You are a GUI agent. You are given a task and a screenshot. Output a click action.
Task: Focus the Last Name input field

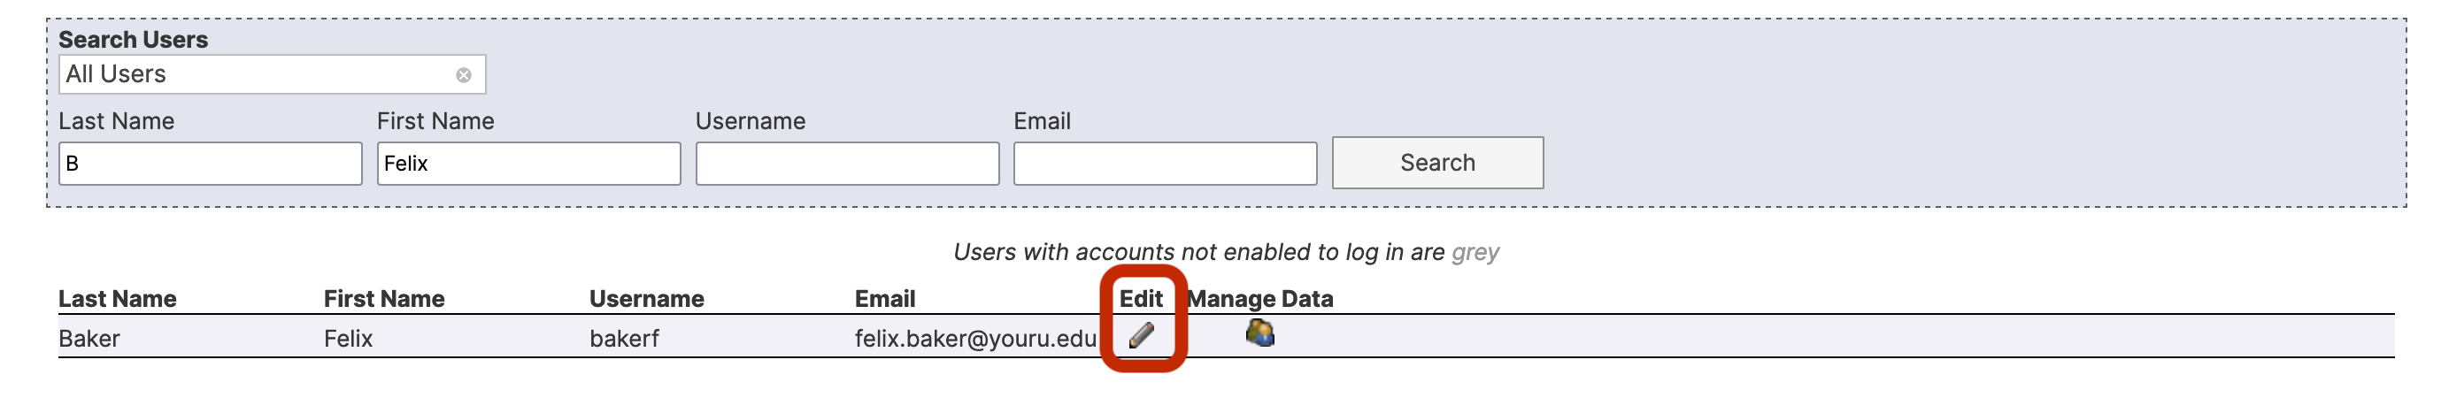pos(211,164)
